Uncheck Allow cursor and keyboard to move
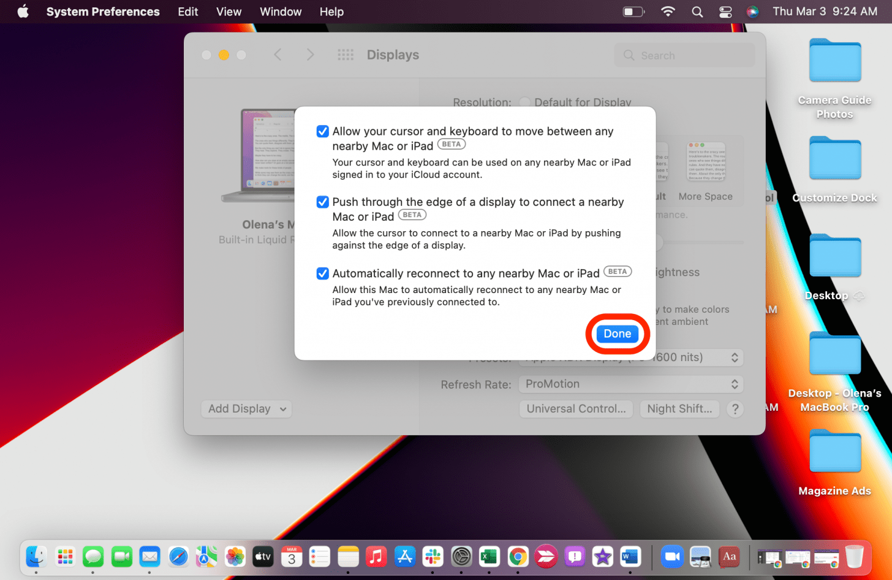 click(x=322, y=132)
